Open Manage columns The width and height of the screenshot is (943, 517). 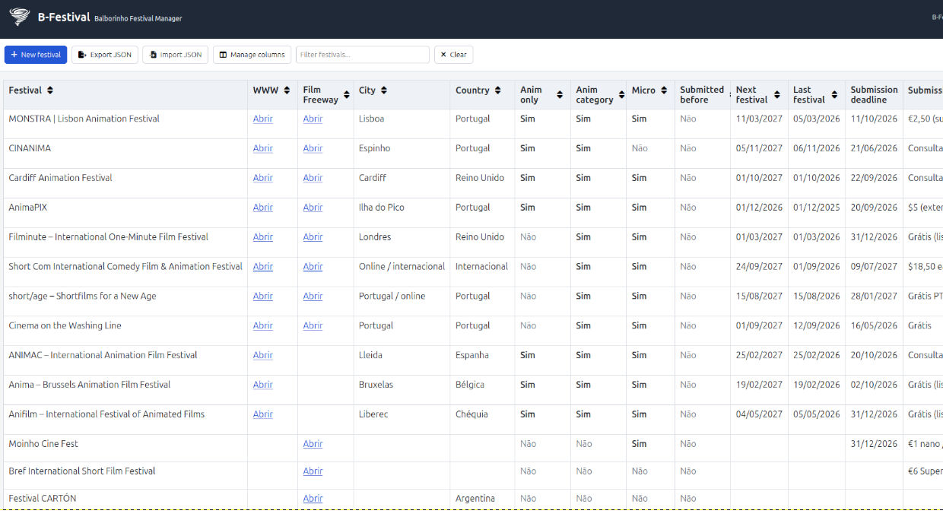252,55
